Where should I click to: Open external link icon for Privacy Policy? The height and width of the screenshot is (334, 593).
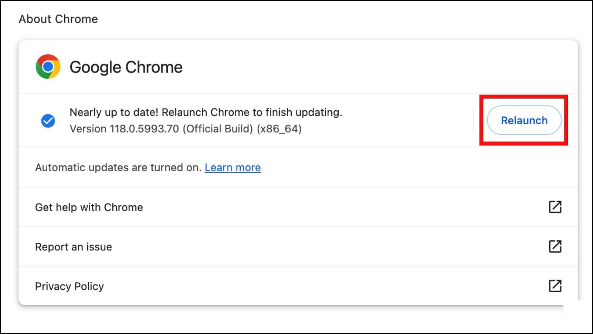[x=555, y=286]
